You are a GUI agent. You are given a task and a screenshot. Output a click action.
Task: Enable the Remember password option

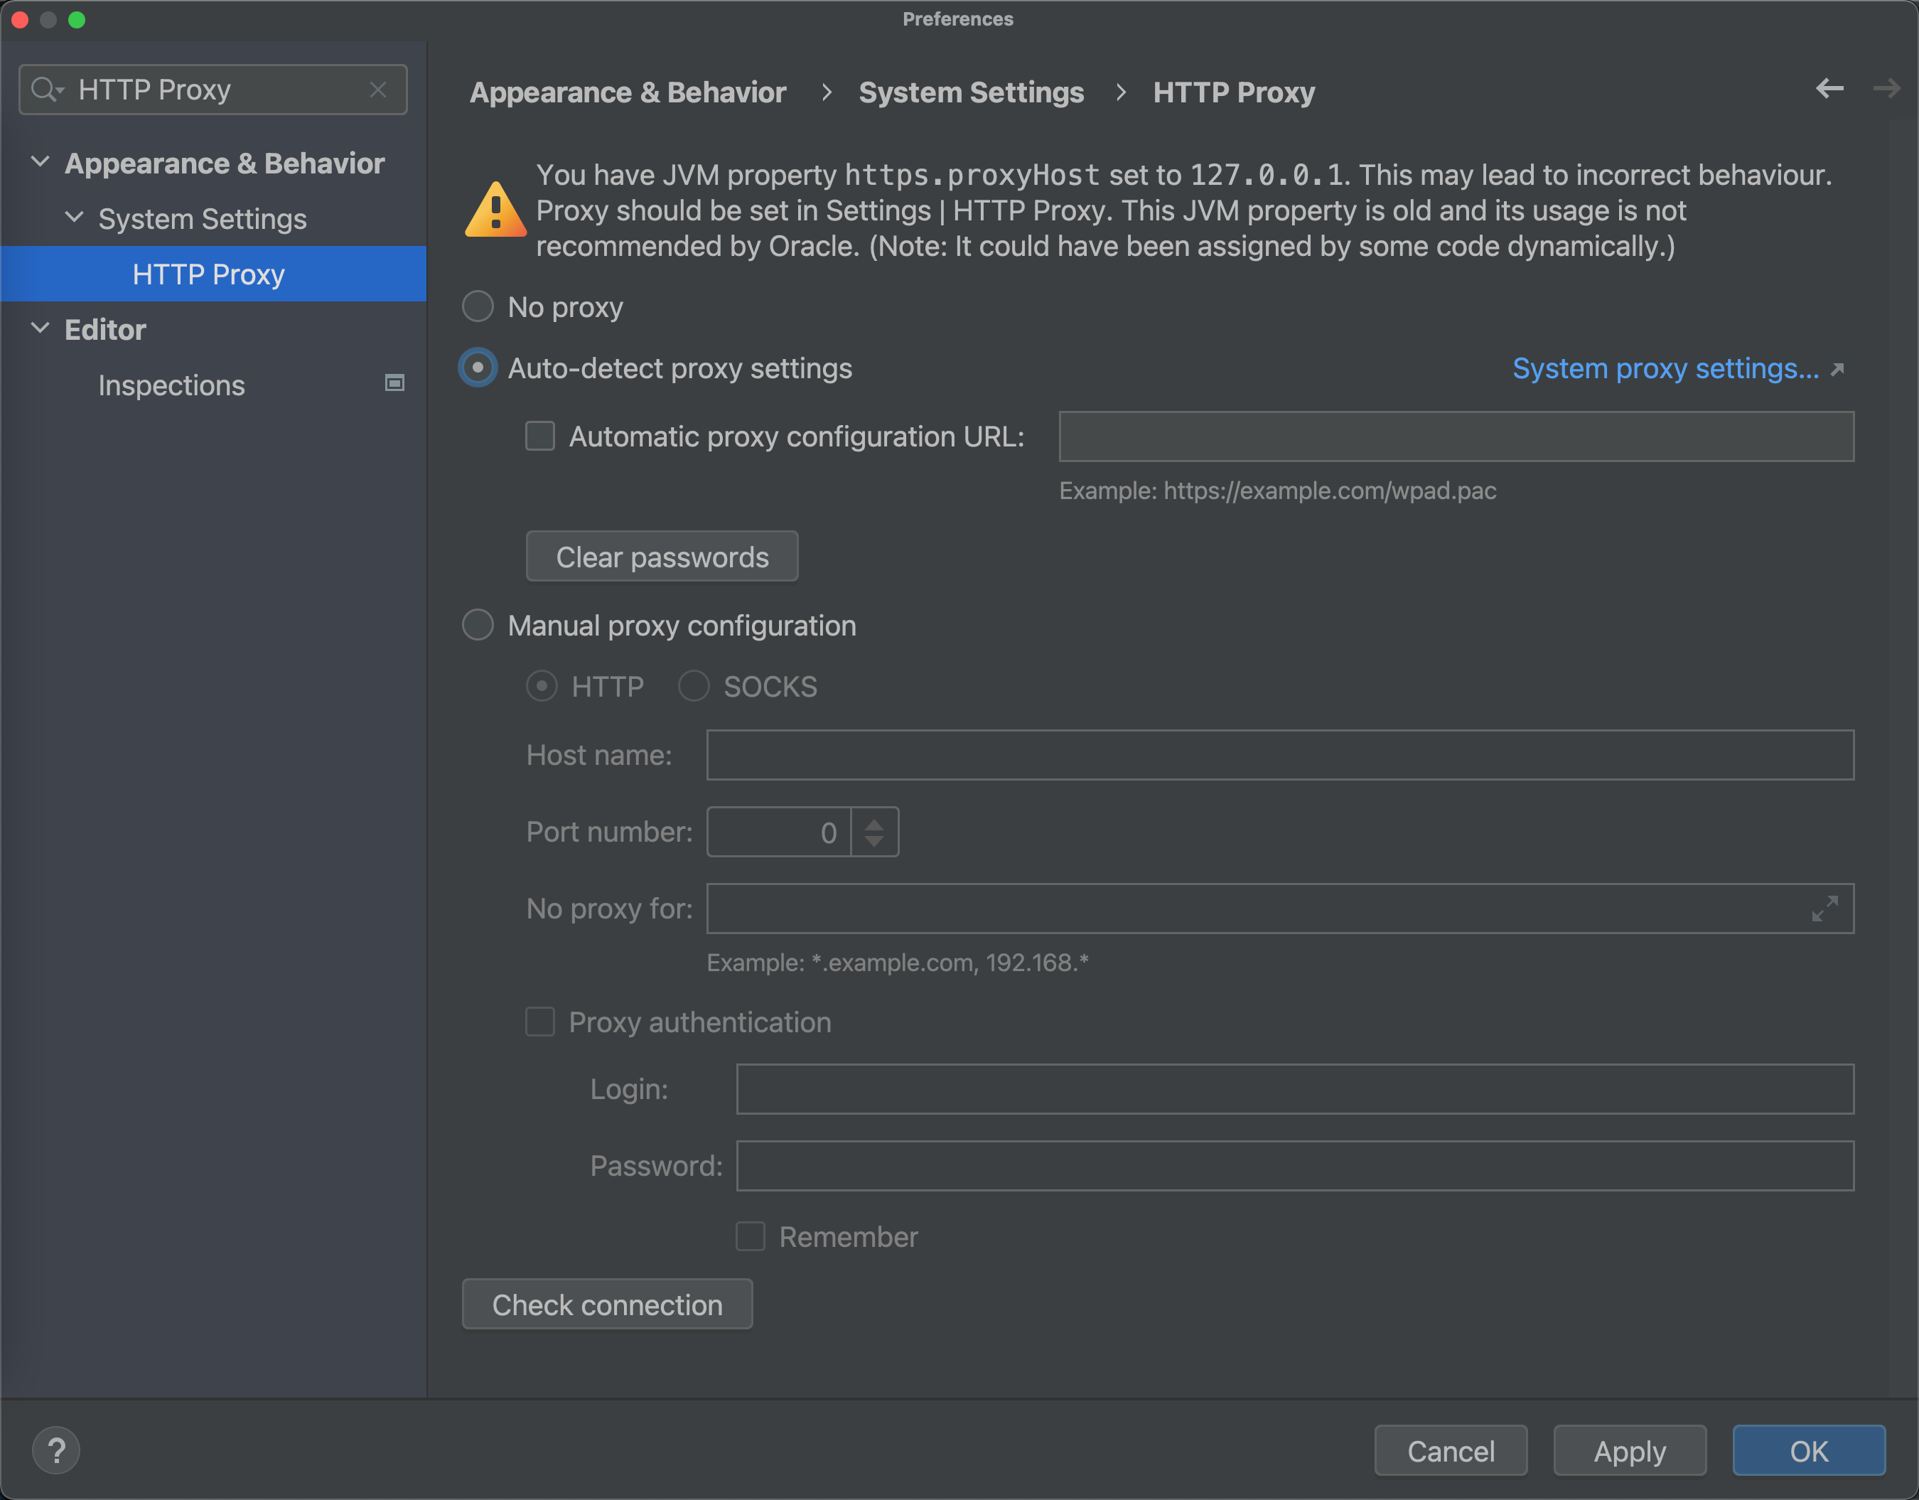[751, 1236]
